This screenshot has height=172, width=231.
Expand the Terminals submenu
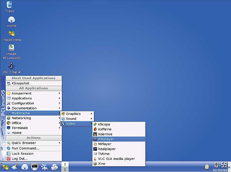pos(34,128)
